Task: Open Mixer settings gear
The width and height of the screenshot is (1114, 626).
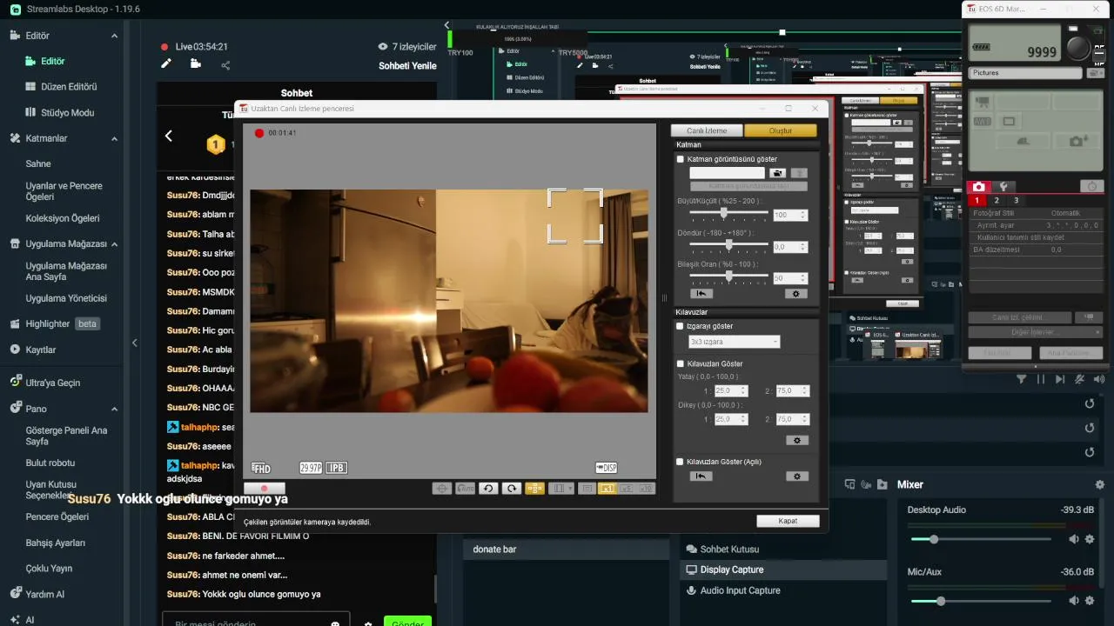Action: click(x=1099, y=484)
